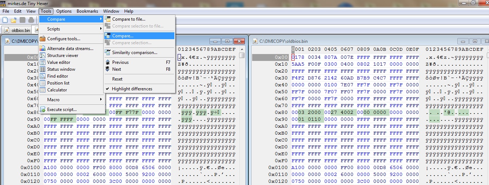Switch to the oldbios.bin document tab
Screen dimensions: 489x185
click(x=17, y=30)
